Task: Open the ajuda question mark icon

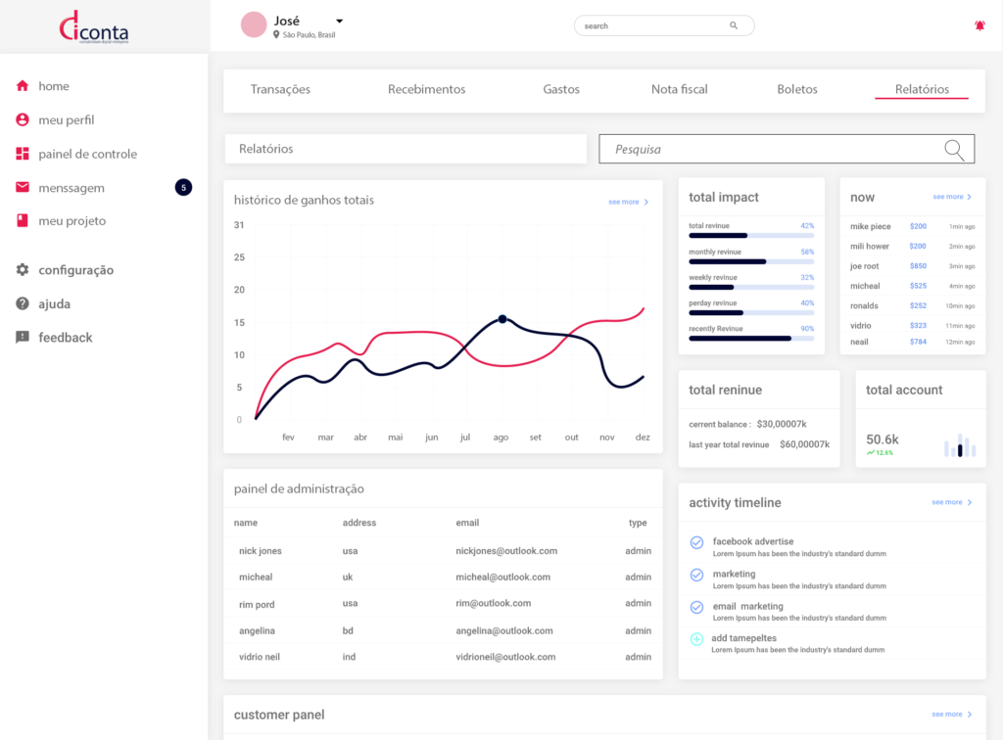Action: pyautogui.click(x=23, y=304)
